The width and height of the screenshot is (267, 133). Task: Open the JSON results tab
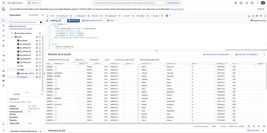click(x=107, y=60)
